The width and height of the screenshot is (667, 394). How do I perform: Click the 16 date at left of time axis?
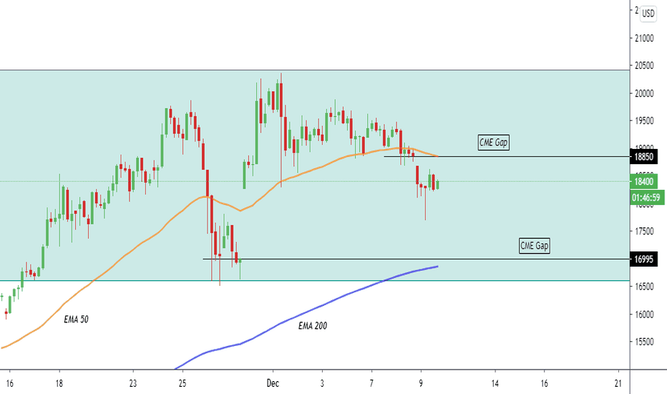[x=10, y=383]
